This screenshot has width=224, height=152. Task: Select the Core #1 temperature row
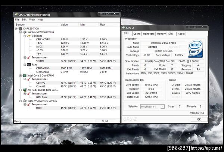78,86
